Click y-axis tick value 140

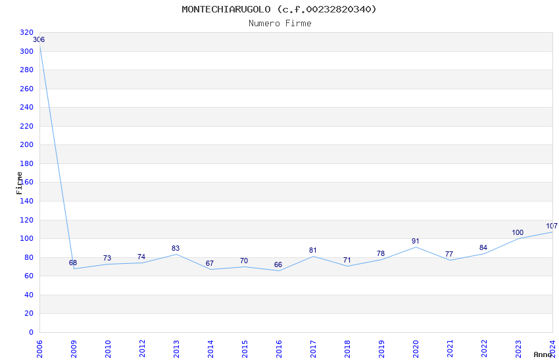pos(27,201)
